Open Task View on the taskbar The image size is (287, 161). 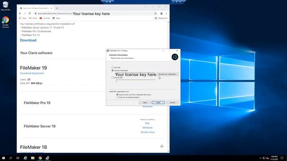[18, 158]
